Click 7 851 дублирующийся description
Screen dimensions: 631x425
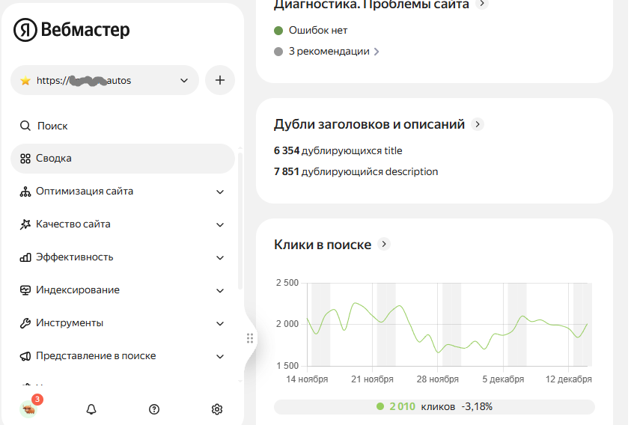point(356,172)
